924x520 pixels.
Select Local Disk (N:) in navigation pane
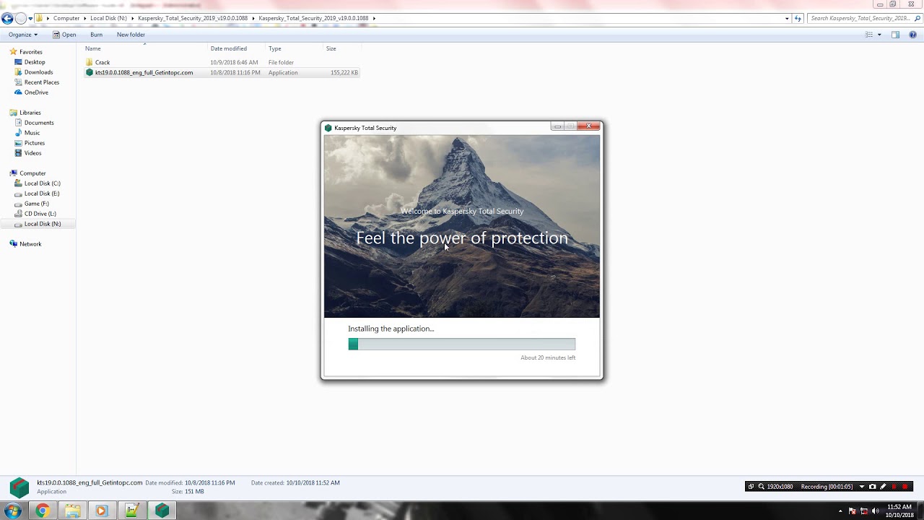(38, 224)
